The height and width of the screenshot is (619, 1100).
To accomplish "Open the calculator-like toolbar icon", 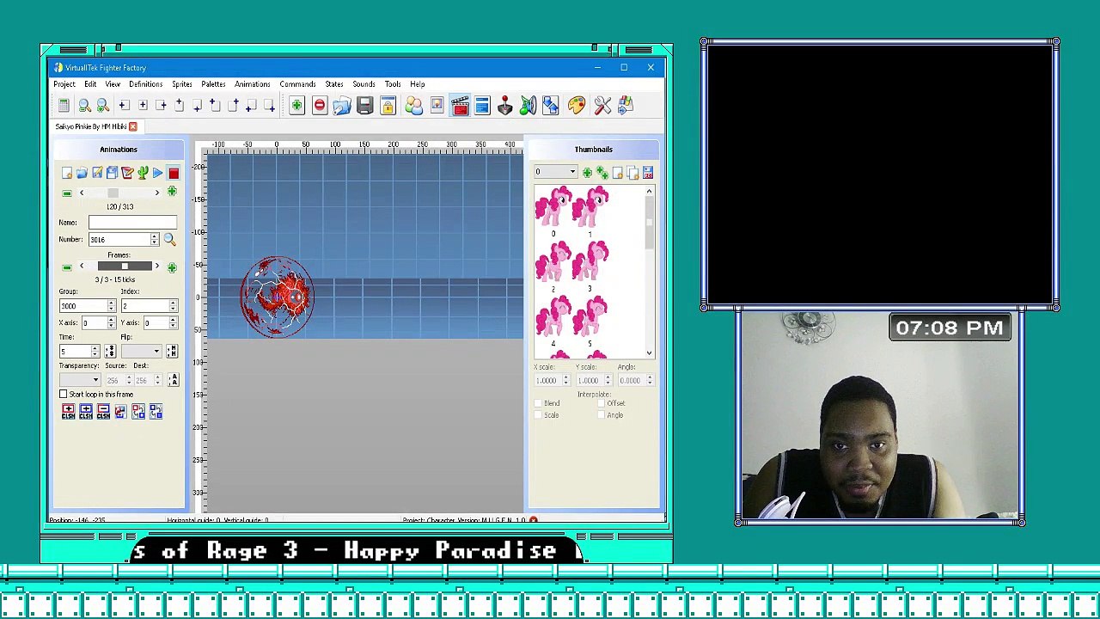I will [x=64, y=105].
